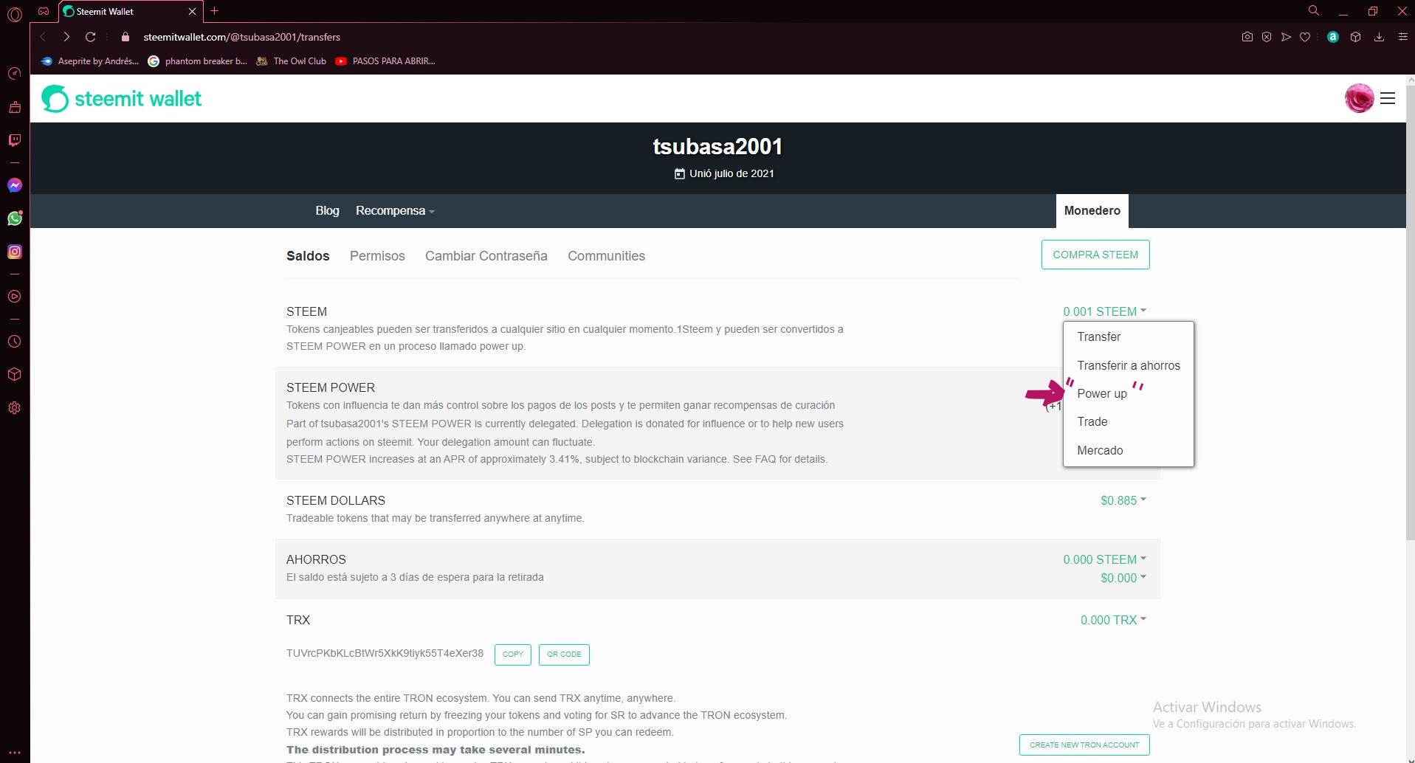The height and width of the screenshot is (763, 1415).
Task: Close the Steemit Wallet tab
Action: 192,12
